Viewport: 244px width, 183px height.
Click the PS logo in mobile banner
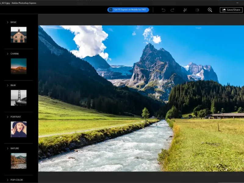coord(111,10)
